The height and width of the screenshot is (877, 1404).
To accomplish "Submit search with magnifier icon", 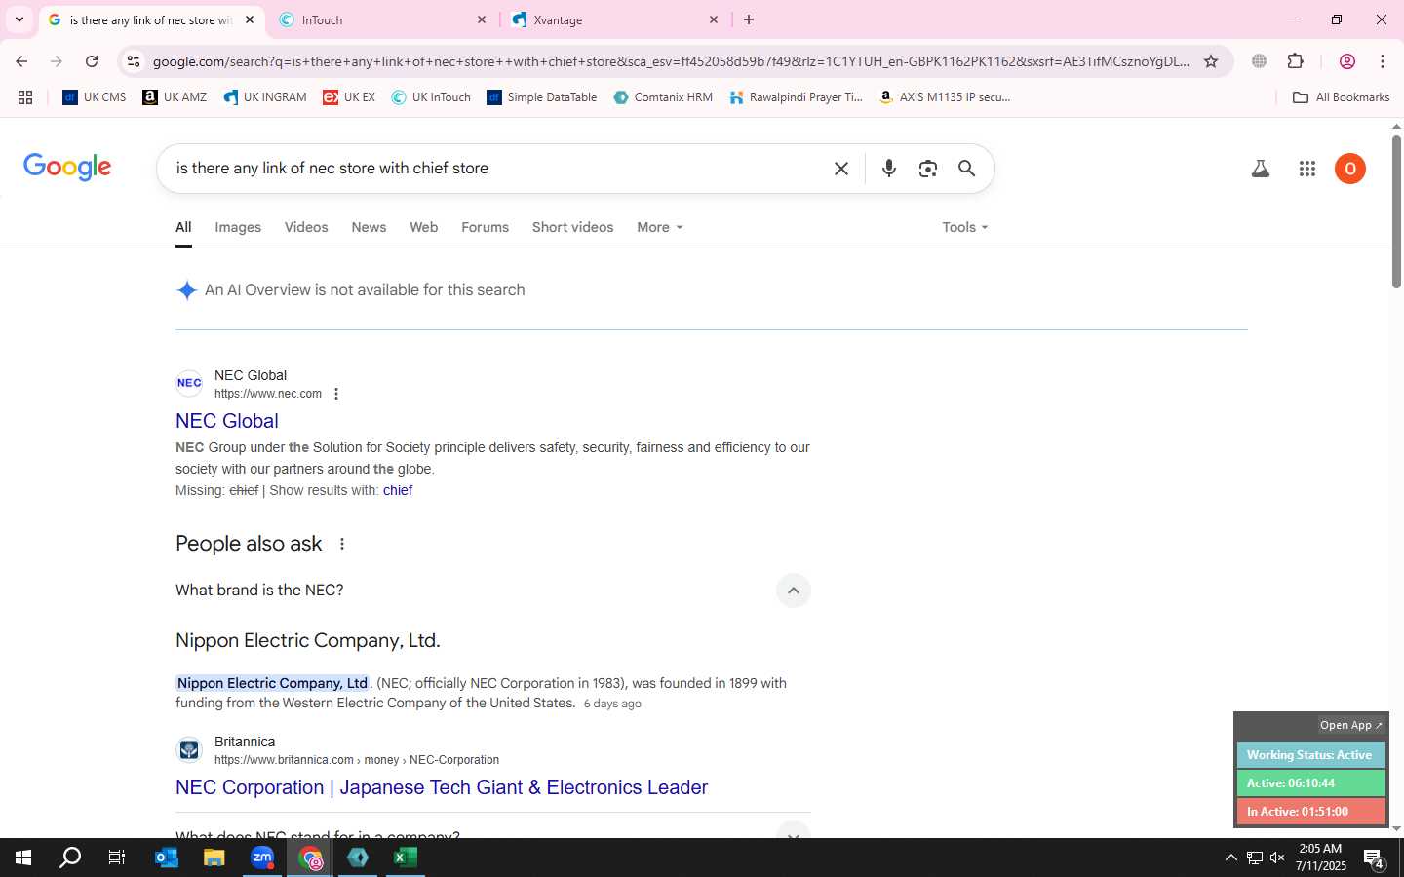I will coord(966,169).
